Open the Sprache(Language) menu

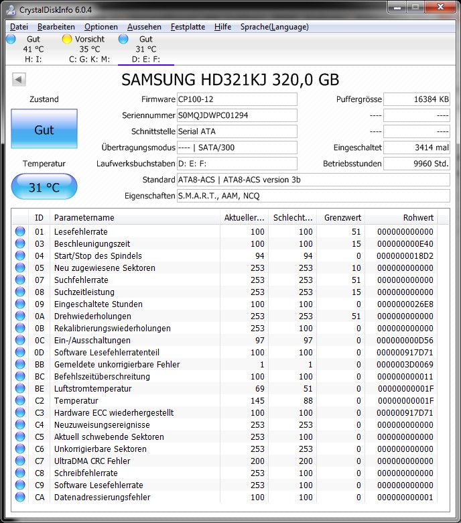pyautogui.click(x=274, y=27)
